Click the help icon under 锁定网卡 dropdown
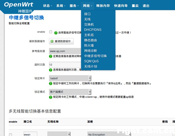 coord(50,83)
